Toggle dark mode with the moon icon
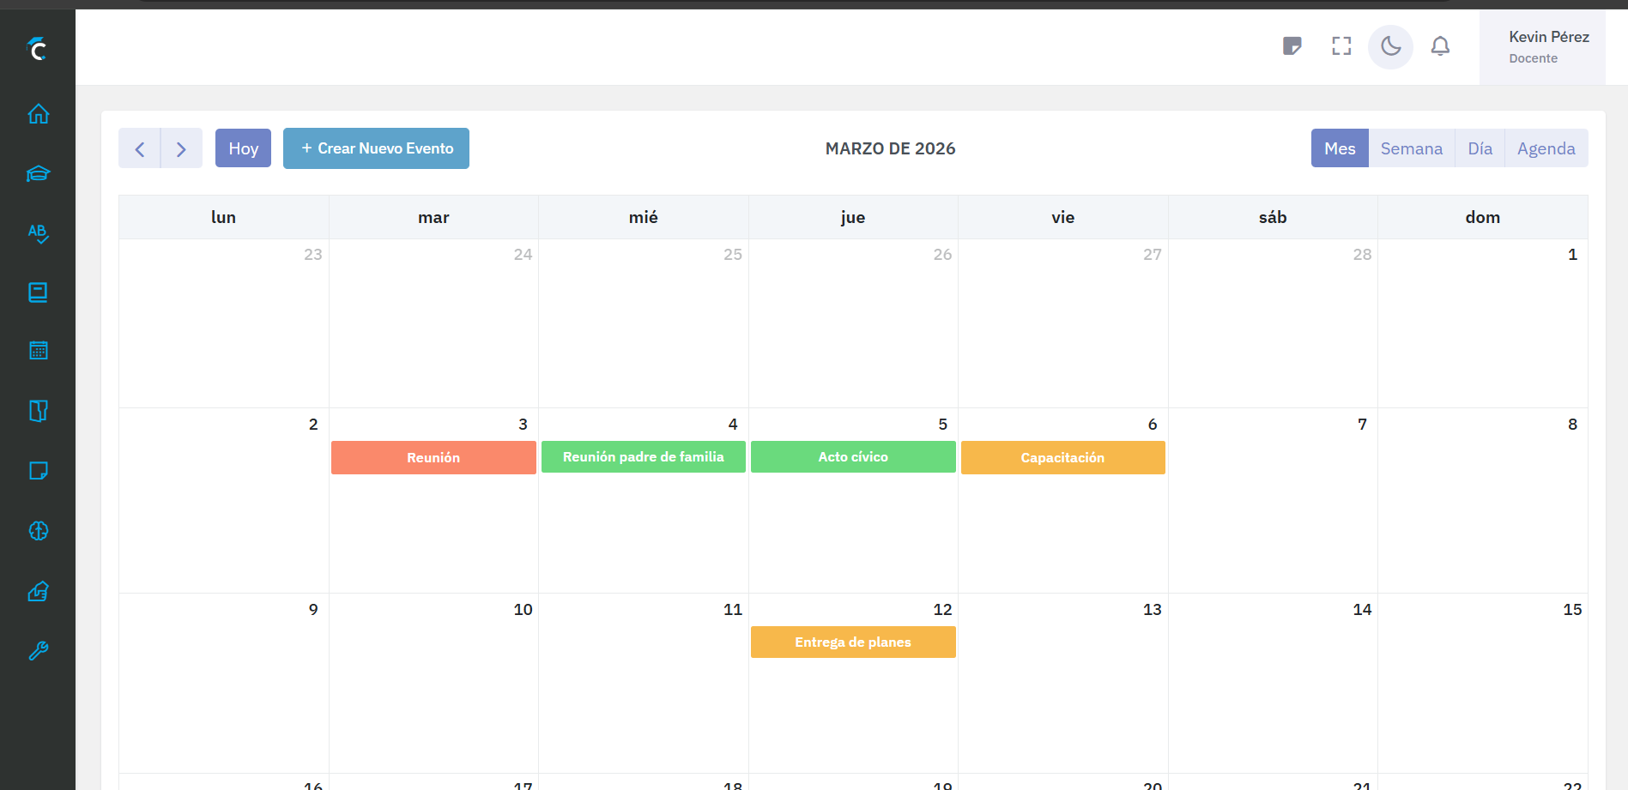The image size is (1628, 790). [1389, 46]
